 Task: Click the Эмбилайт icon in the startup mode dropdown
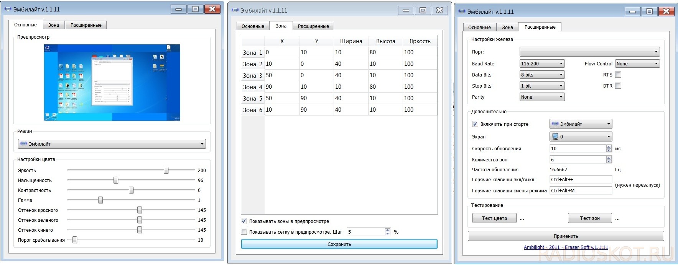pos(555,124)
